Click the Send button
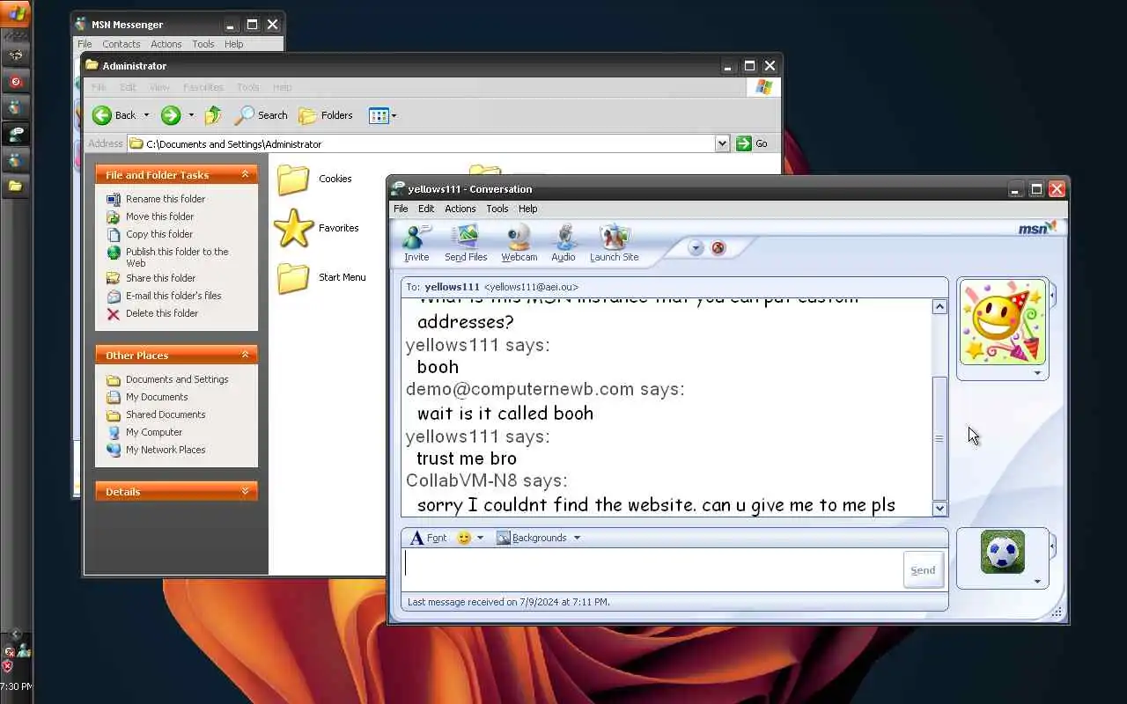This screenshot has height=704, width=1127. pyautogui.click(x=923, y=570)
